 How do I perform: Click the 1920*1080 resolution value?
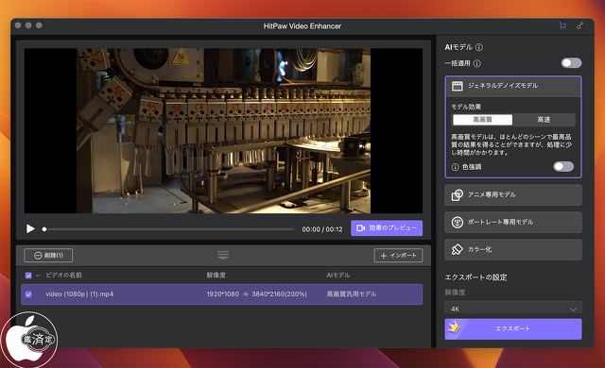(223, 294)
